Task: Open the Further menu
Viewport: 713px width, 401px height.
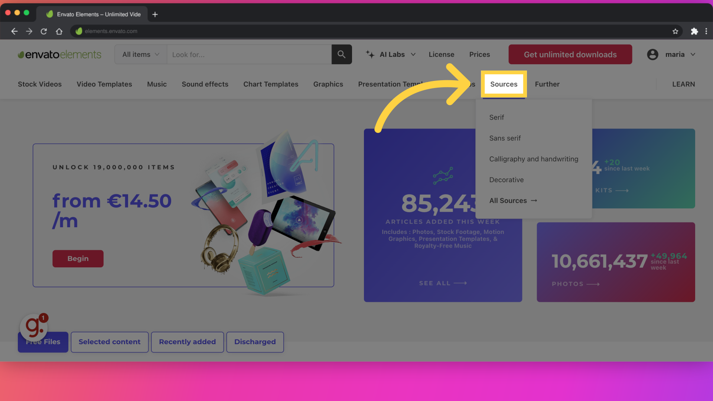Action: [x=547, y=84]
